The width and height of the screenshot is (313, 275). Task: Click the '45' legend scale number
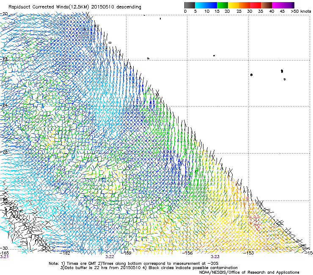pyautogui.click(x=282, y=11)
